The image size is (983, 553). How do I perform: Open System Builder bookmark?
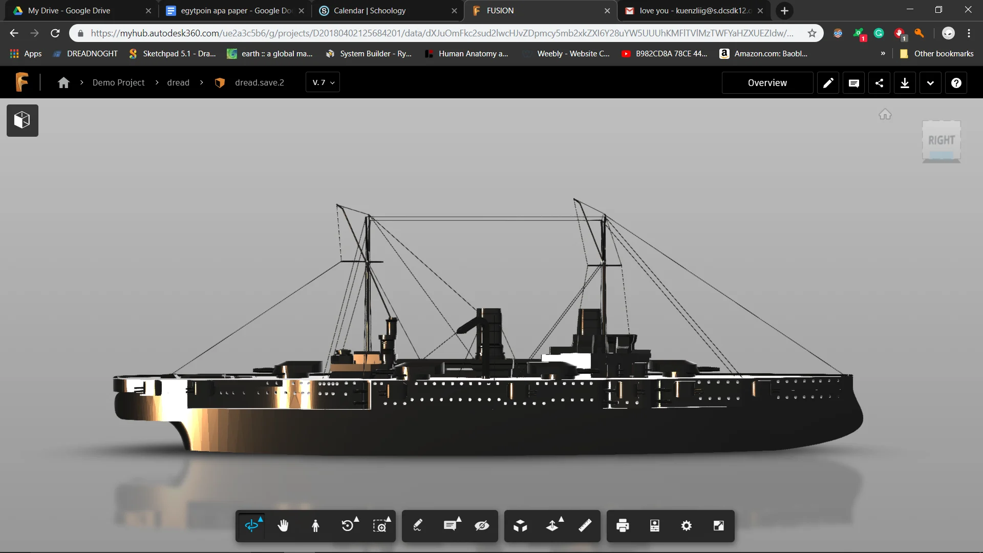pos(369,54)
